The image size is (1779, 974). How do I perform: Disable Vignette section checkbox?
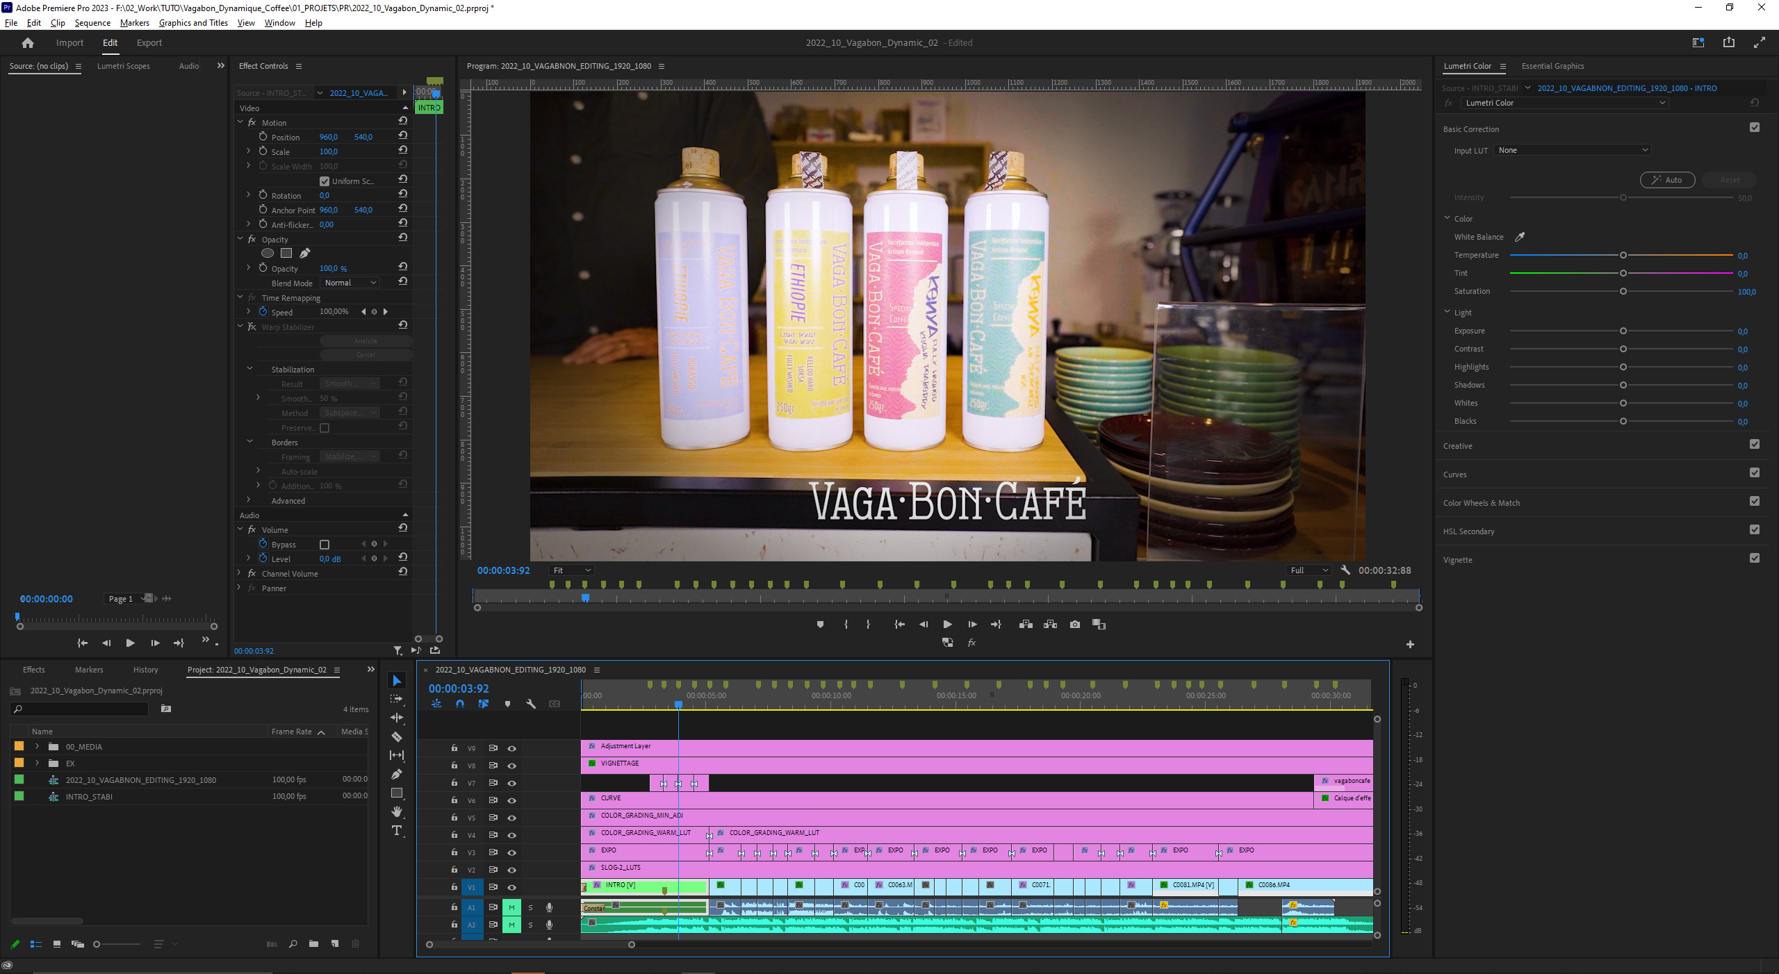pos(1755,558)
